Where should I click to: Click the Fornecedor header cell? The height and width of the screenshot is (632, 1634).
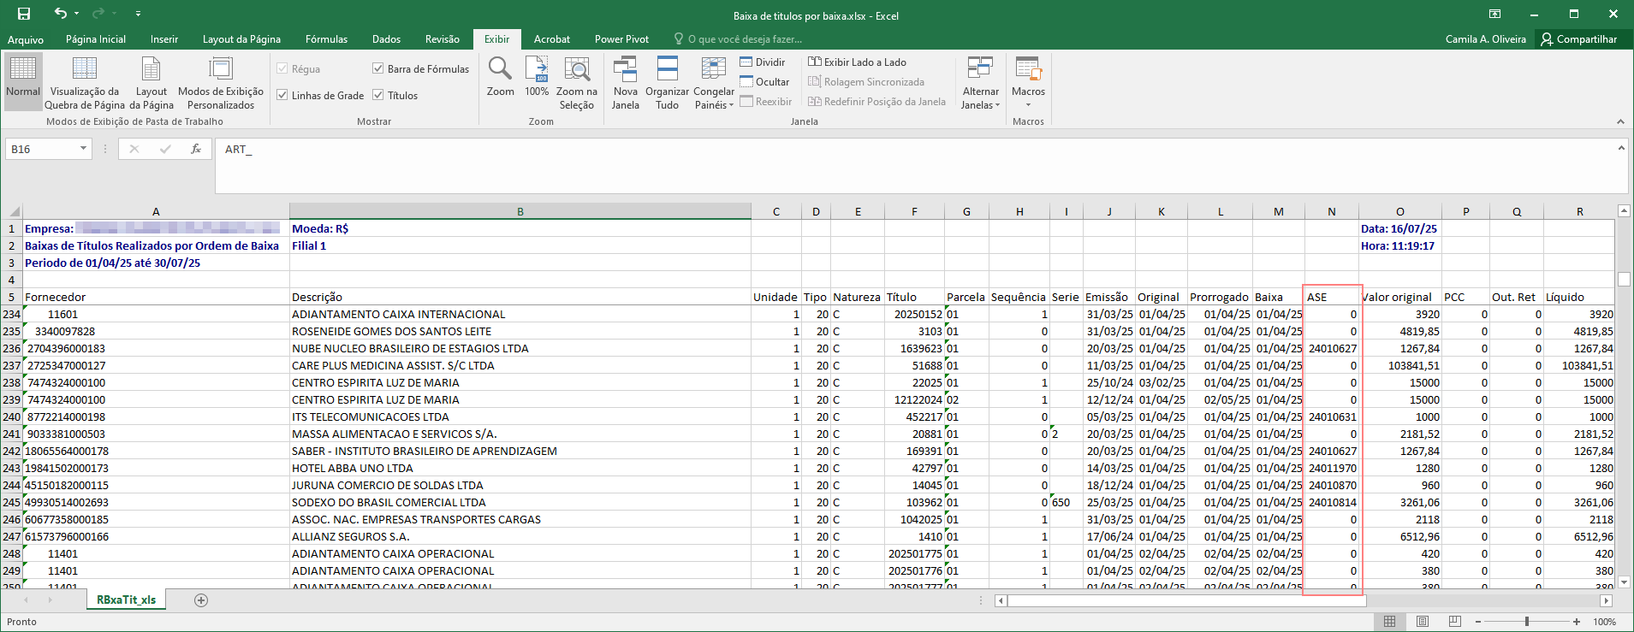(x=156, y=297)
